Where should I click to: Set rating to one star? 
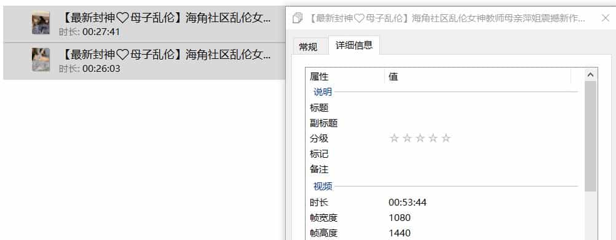pyautogui.click(x=394, y=138)
